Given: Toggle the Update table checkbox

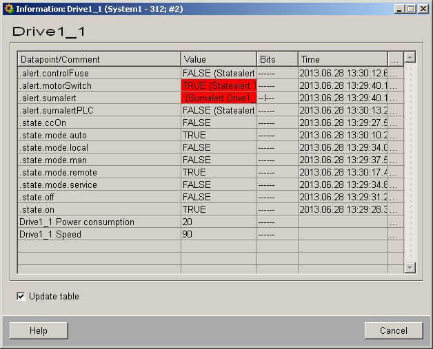Looking at the screenshot, I should pos(21,297).
